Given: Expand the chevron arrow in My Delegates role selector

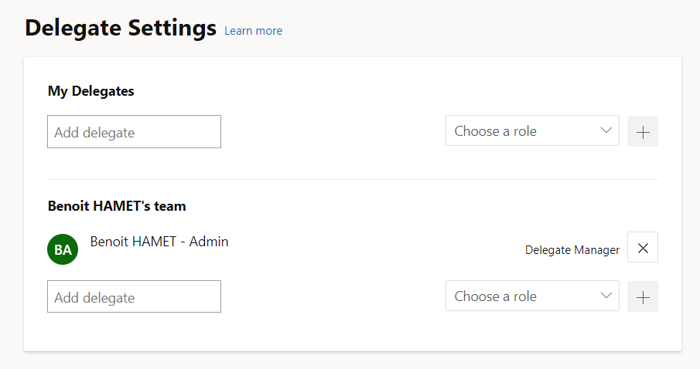Looking at the screenshot, I should 606,130.
